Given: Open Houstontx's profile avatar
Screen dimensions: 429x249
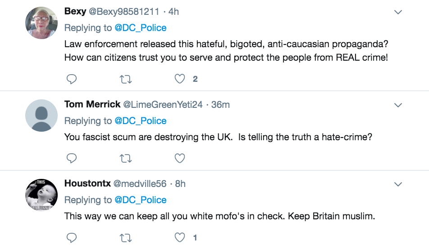Looking at the screenshot, I should (41, 195).
